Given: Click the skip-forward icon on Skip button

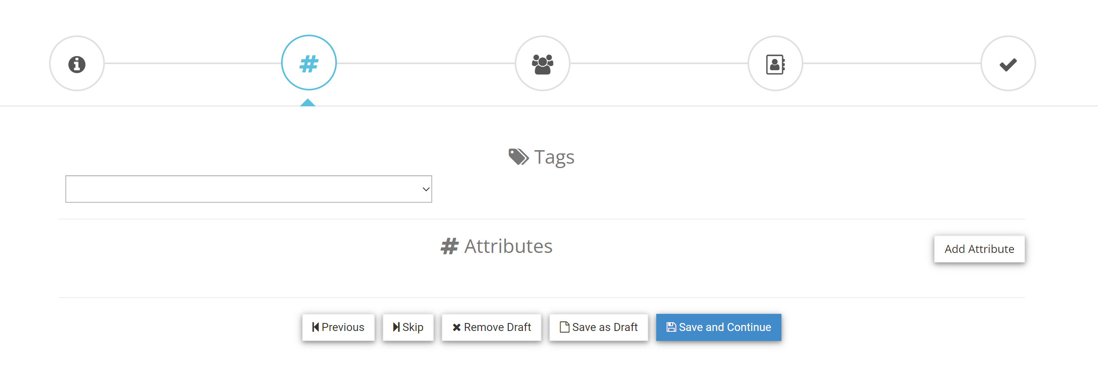Looking at the screenshot, I should coord(396,327).
